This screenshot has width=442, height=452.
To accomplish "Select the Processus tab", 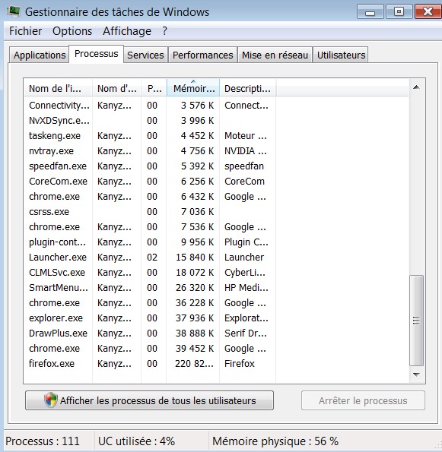I will (96, 54).
